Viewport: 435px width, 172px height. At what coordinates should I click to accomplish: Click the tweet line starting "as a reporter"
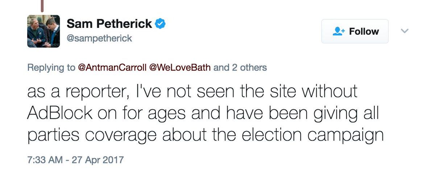[x=192, y=92]
